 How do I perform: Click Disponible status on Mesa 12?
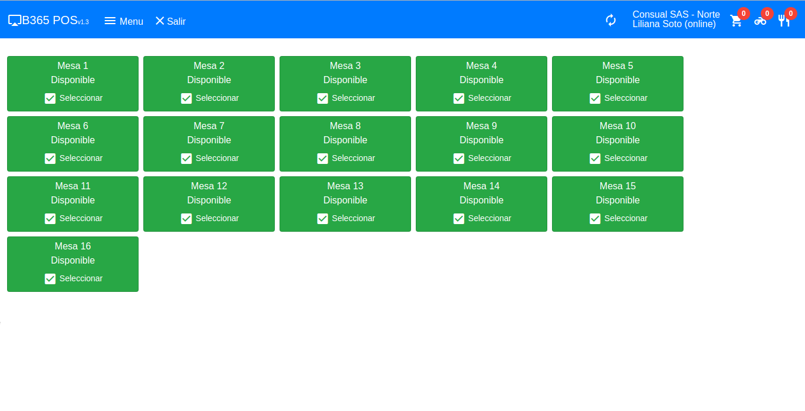[x=209, y=200]
